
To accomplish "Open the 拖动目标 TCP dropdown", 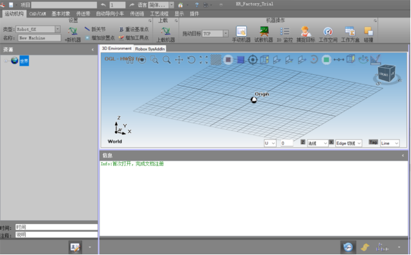I will tap(226, 34).
